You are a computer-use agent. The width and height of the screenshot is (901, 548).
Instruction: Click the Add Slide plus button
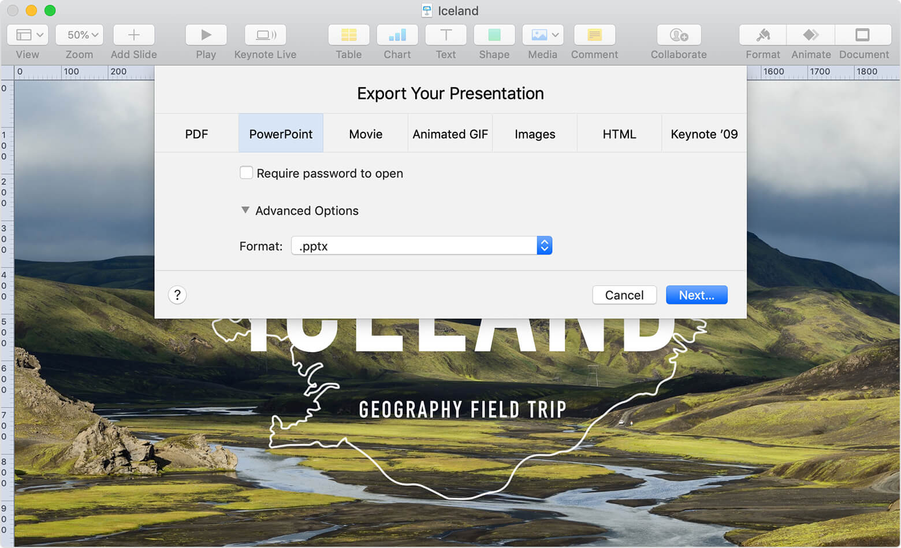[x=133, y=35]
